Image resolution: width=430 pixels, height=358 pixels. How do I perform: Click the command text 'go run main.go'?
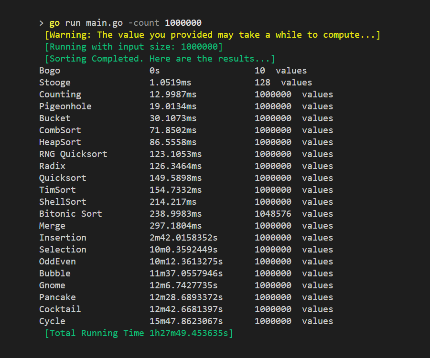click(x=86, y=23)
